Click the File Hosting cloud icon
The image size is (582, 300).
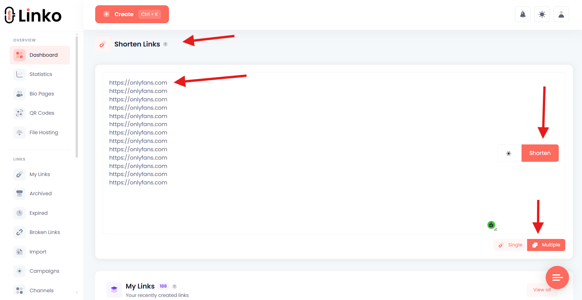(x=20, y=133)
